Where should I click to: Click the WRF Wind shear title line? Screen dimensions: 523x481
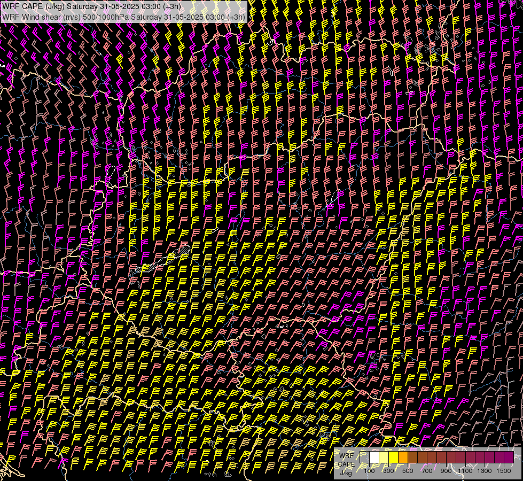click(123, 17)
